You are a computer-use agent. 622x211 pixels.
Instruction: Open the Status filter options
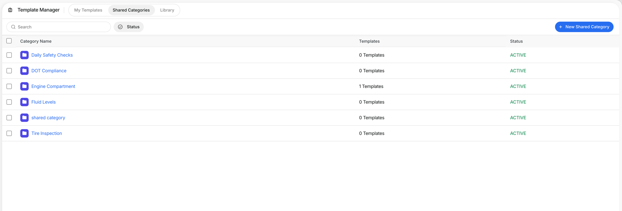(129, 27)
